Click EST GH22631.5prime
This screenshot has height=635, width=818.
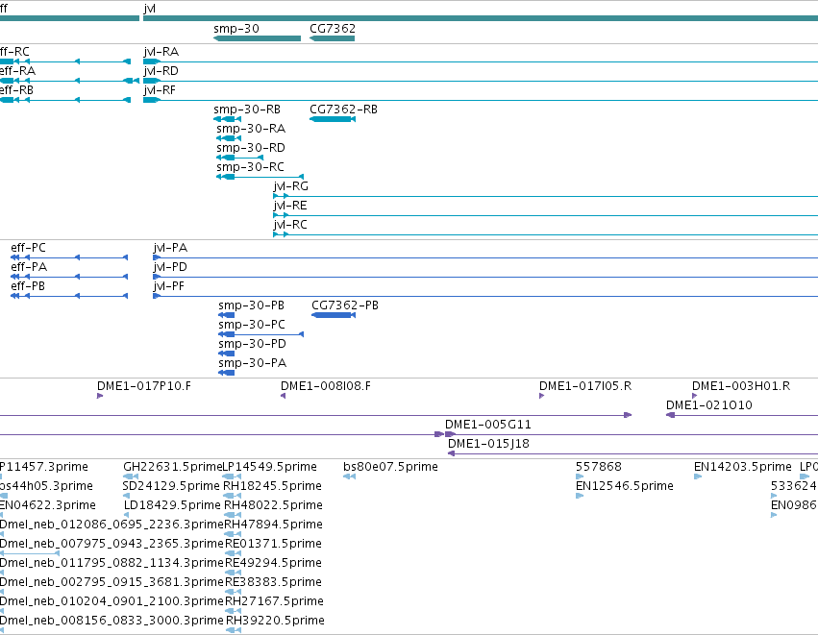click(131, 476)
